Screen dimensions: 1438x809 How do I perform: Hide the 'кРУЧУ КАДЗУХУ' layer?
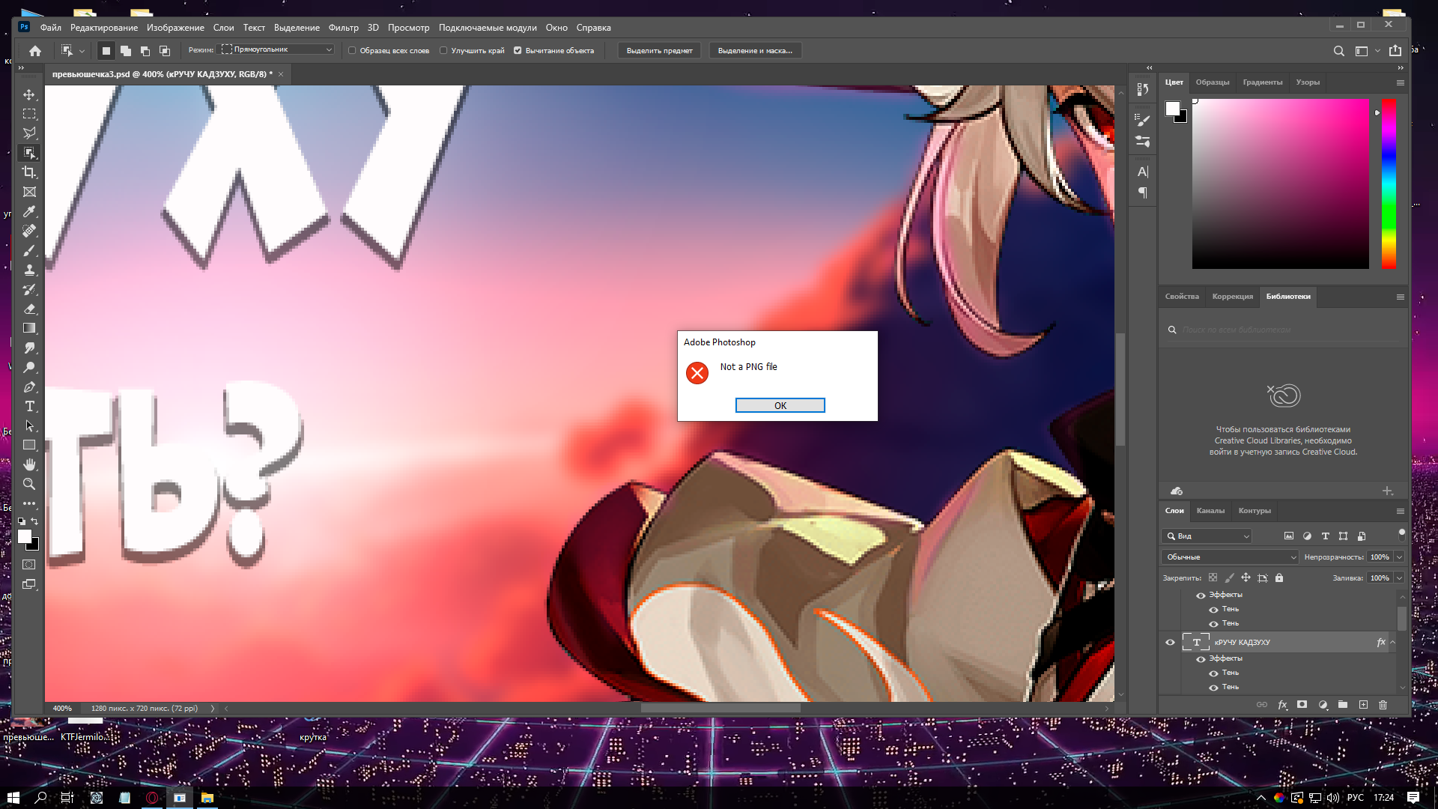pyautogui.click(x=1170, y=642)
